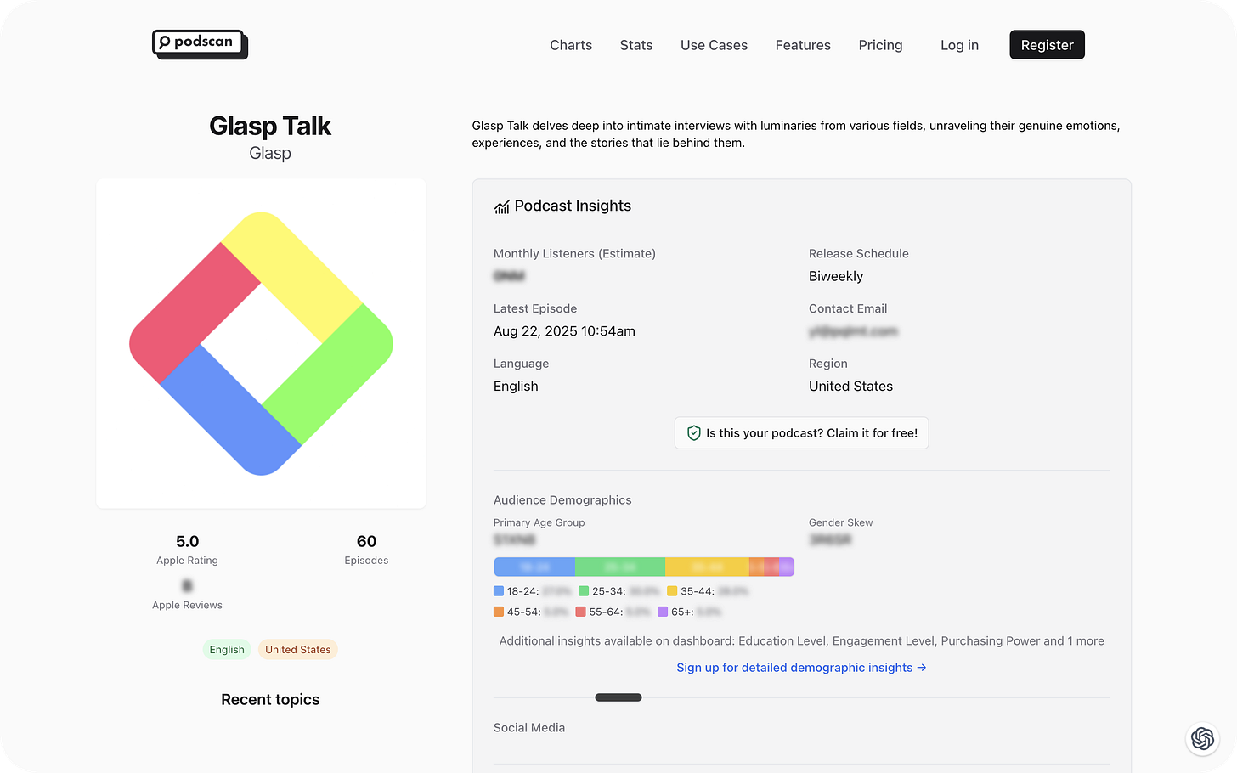Click the Gender Skew label
The width and height of the screenshot is (1237, 773).
click(840, 522)
